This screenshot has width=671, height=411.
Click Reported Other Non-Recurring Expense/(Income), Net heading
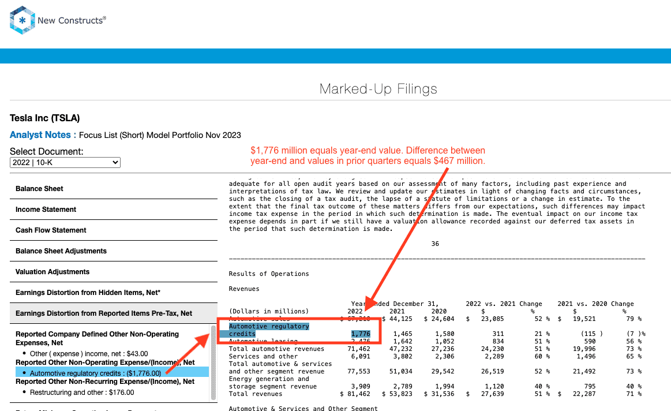(105, 382)
